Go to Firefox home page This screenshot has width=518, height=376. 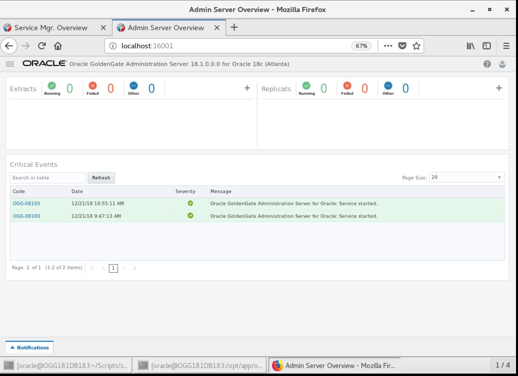58,46
